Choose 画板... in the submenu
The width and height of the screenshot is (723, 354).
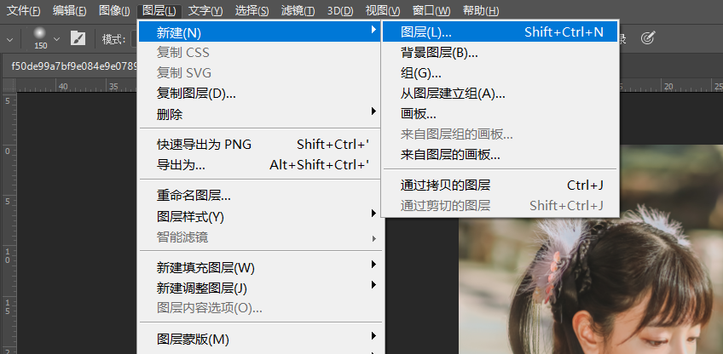coord(500,114)
